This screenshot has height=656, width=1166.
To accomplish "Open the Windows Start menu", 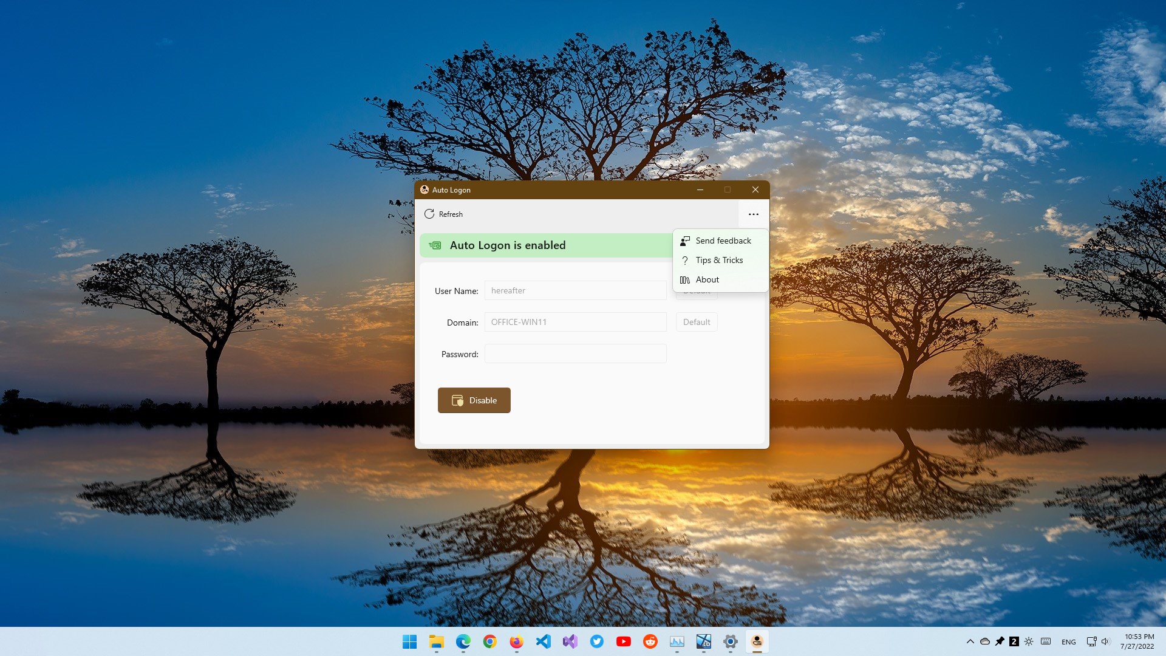I will click(410, 641).
